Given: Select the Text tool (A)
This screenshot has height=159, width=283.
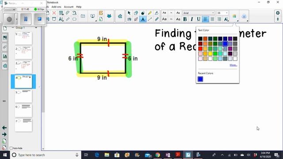Looking at the screenshot, I should pyautogui.click(x=143, y=19).
